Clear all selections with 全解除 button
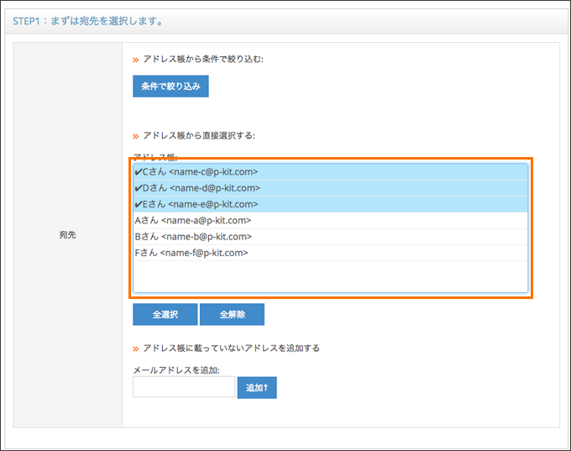This screenshot has height=451, width=571. [232, 314]
